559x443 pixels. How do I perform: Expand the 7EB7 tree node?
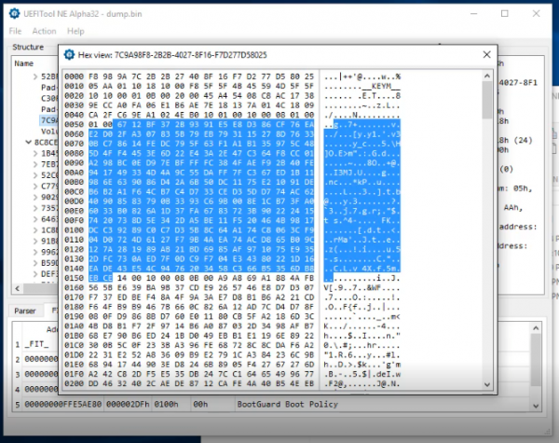tap(34, 165)
